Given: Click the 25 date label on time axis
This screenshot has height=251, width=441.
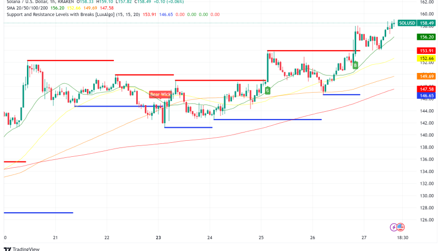Looking at the screenshot, I should coord(261,238).
